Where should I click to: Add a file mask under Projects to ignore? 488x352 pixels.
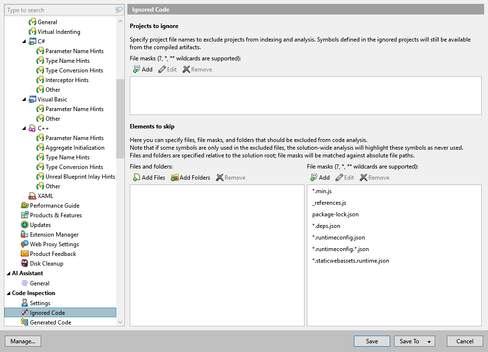143,70
